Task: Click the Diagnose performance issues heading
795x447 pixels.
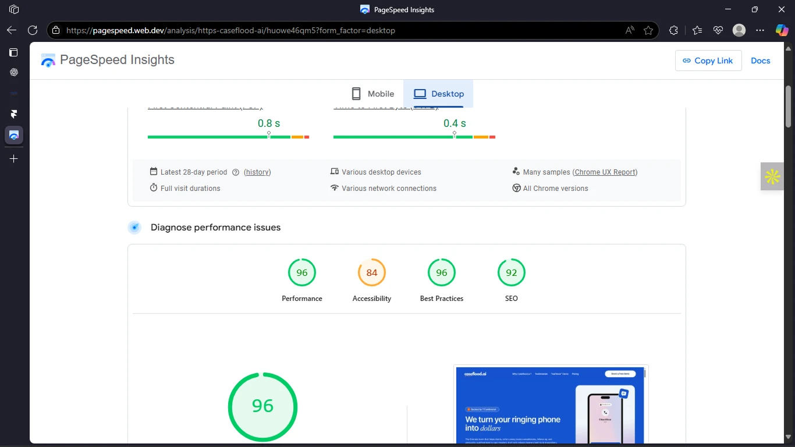Action: [x=215, y=228]
